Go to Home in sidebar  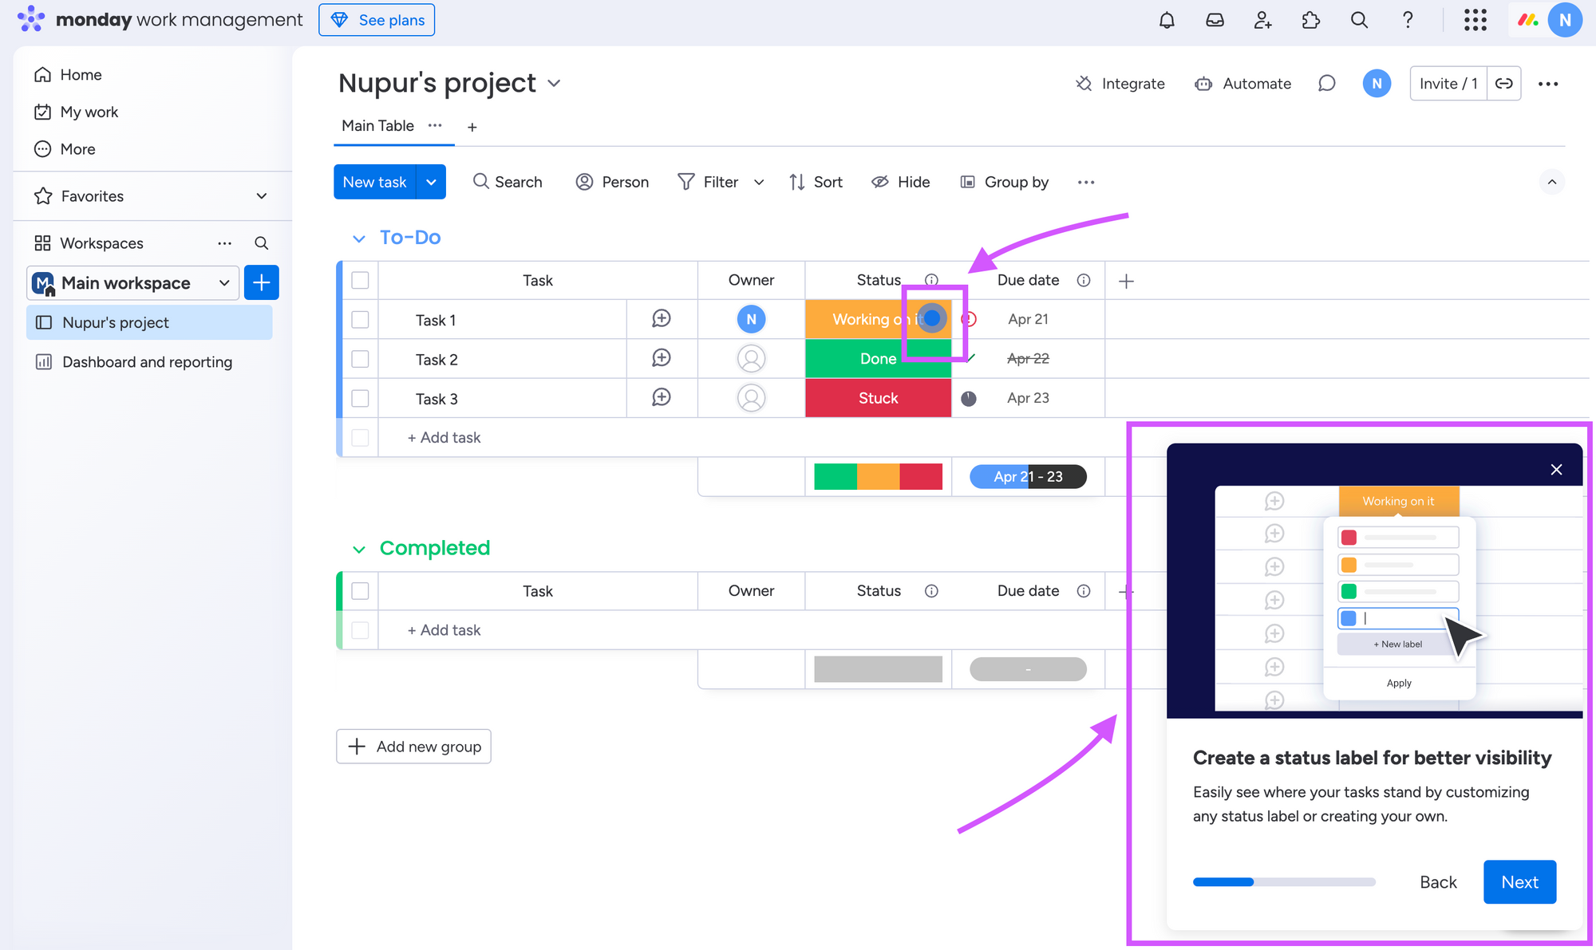coord(68,74)
